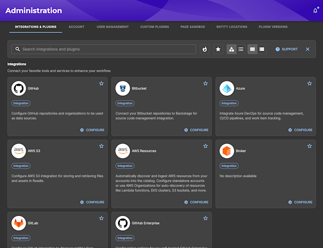The width and height of the screenshot is (323, 248).
Task: Click the Integration tag on AWS S3 card
Action: (21, 166)
